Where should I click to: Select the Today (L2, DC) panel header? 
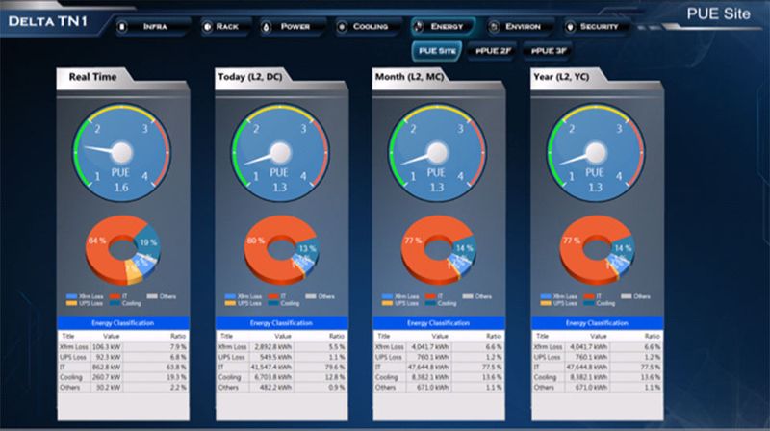point(250,77)
